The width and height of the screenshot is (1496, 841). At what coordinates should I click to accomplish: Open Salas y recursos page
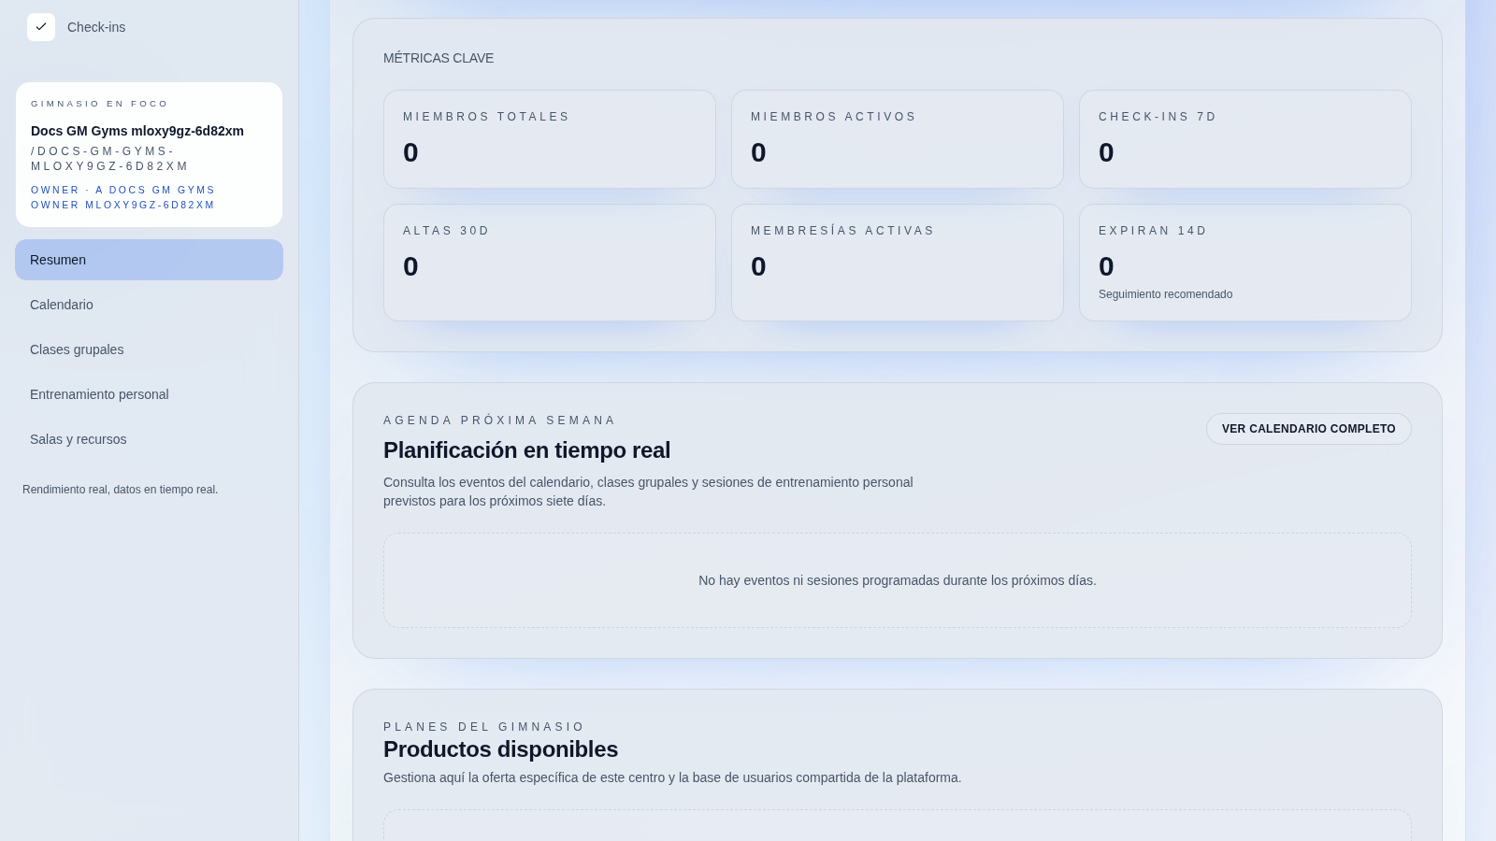[79, 439]
